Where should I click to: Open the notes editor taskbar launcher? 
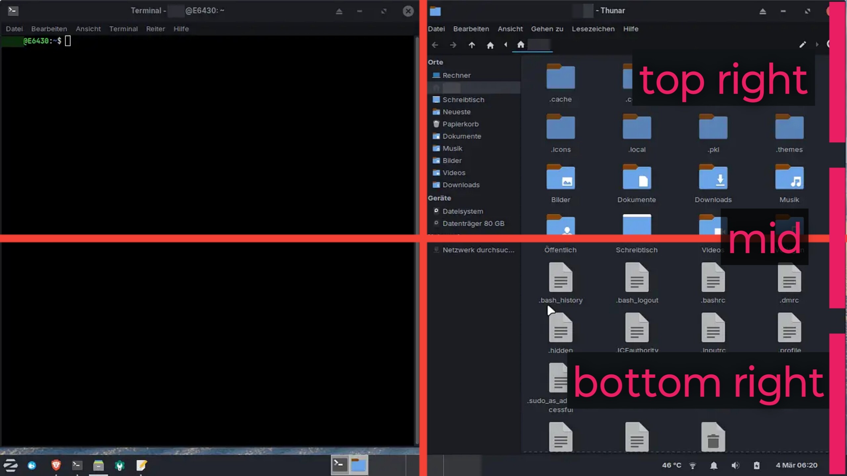pos(141,465)
